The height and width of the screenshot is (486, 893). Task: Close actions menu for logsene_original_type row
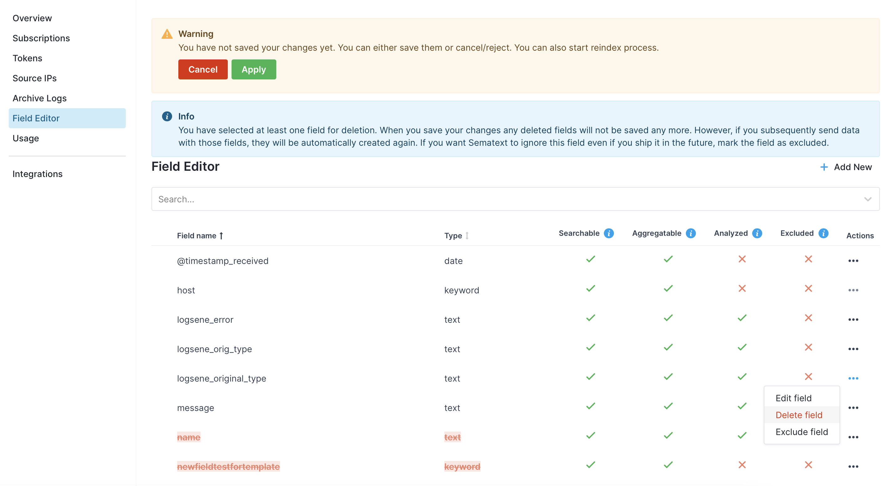click(x=853, y=378)
